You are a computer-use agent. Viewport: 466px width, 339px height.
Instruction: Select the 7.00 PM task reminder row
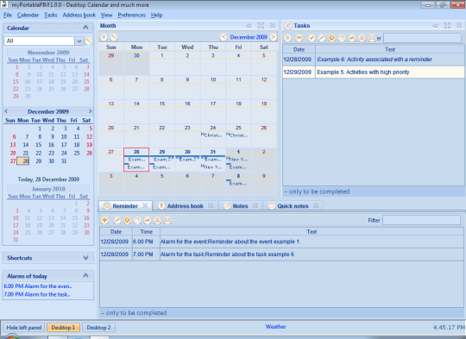(281, 254)
